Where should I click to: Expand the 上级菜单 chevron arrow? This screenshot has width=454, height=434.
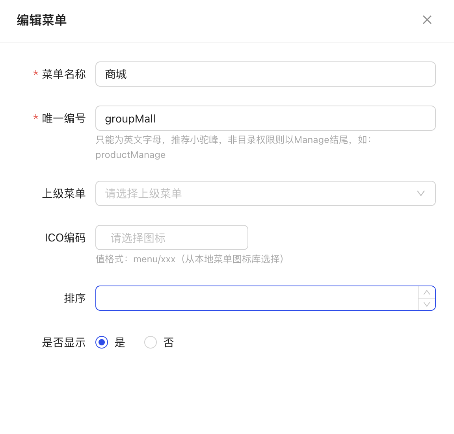pyautogui.click(x=421, y=193)
